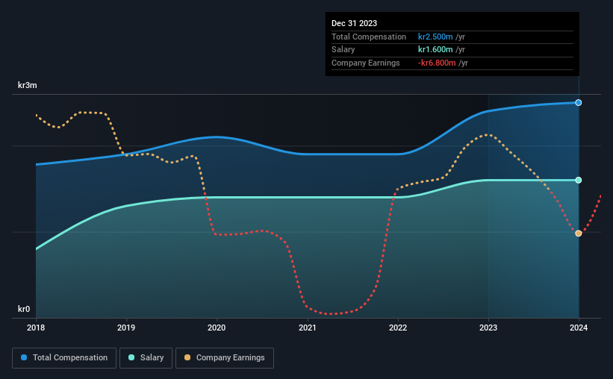The image size is (613, 379).
Task: Click the orange Company Earnings data point at 2024
Action: [x=578, y=234]
